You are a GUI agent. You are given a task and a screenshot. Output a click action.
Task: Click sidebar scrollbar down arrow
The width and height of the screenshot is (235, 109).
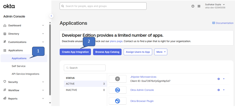point(50,103)
